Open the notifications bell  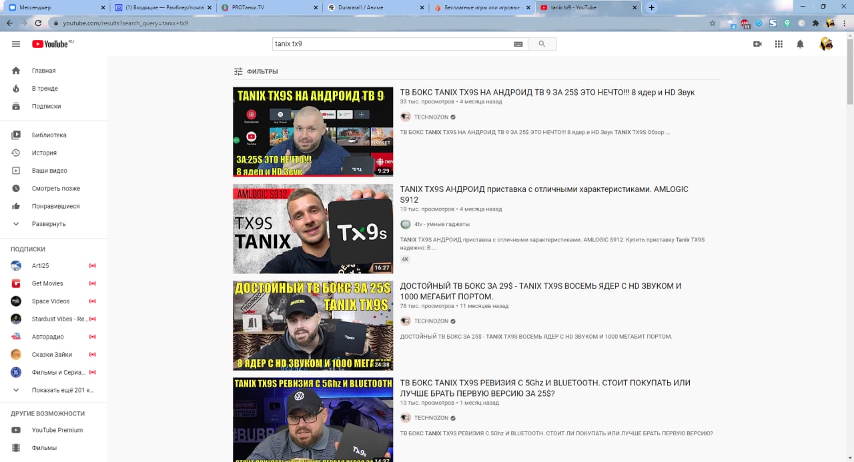coord(800,44)
